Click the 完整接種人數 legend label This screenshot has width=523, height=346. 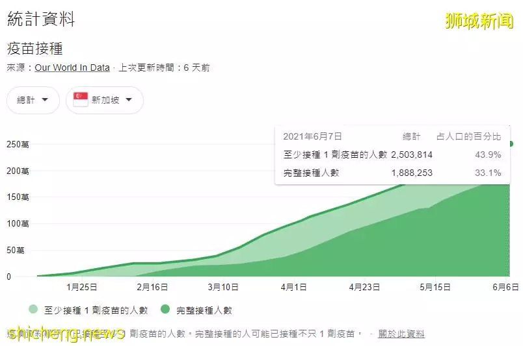pyautogui.click(x=204, y=310)
